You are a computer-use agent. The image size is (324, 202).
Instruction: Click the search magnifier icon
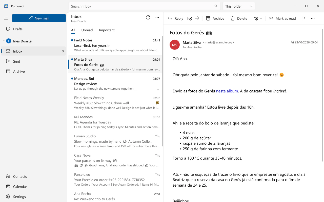click(216, 6)
